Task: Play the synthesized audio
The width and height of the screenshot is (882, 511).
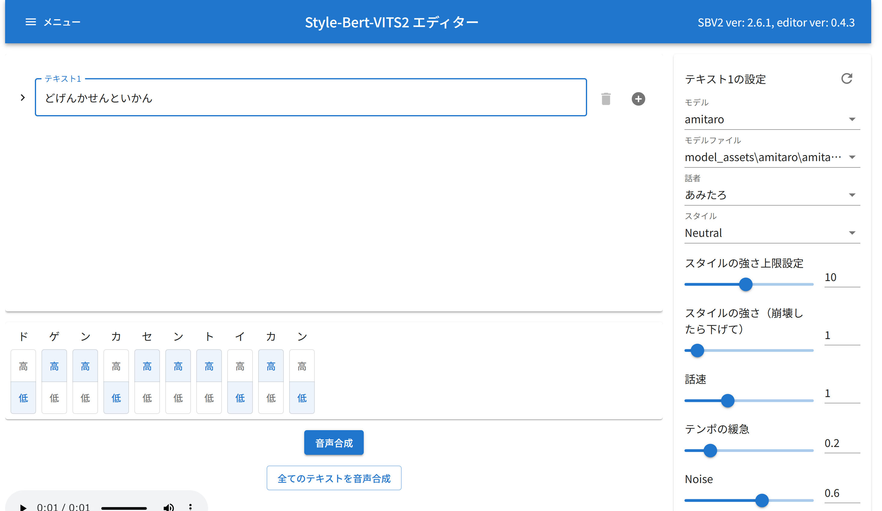Action: point(23,507)
